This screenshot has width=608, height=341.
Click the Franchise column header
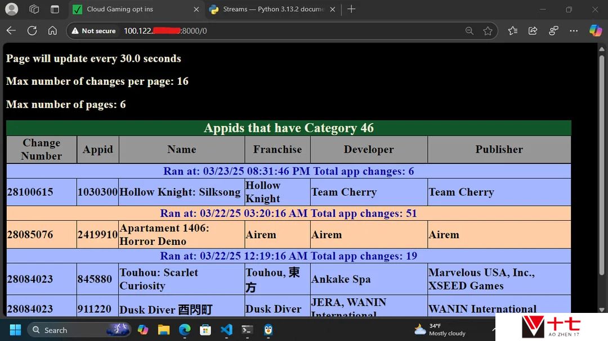277,149
